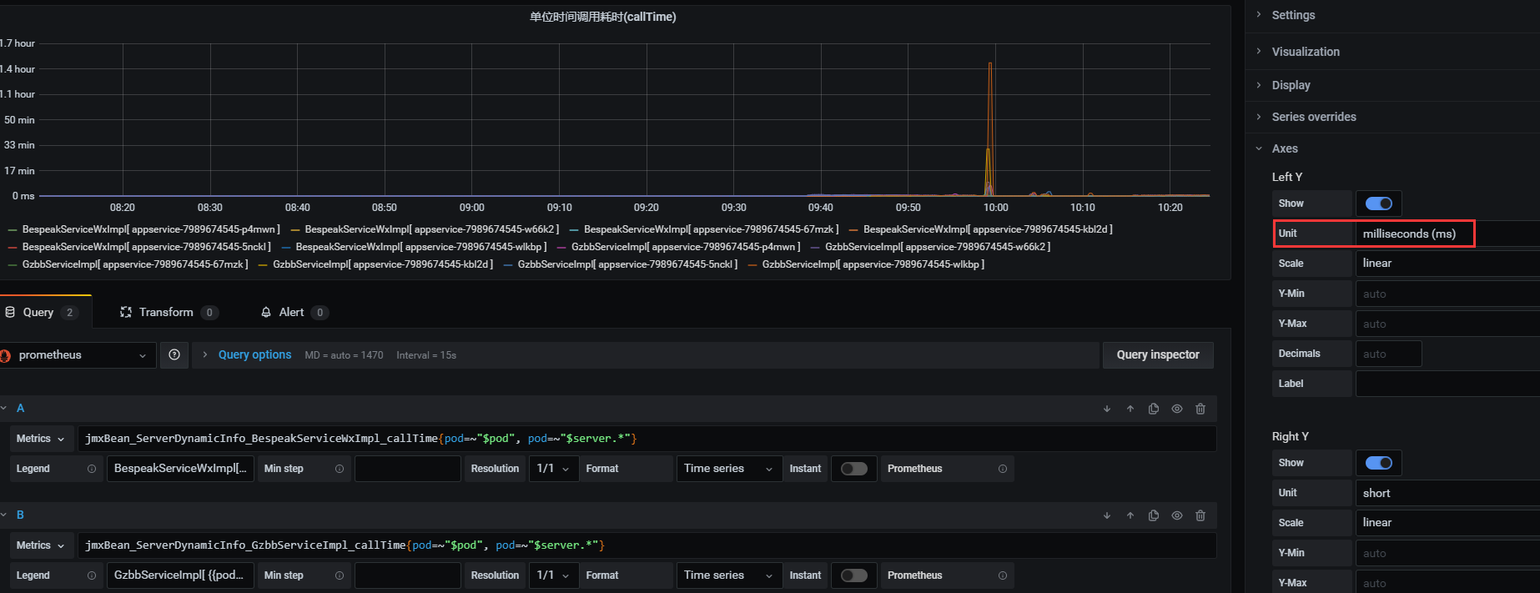Viewport: 1540px width, 593px height.
Task: Expand the Settings section
Action: [x=1293, y=15]
